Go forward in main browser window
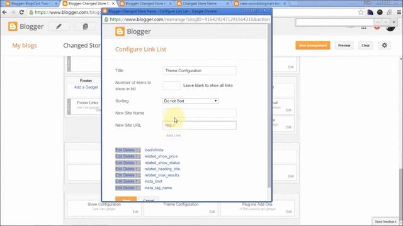The height and width of the screenshot is (226, 403). (x=13, y=13)
